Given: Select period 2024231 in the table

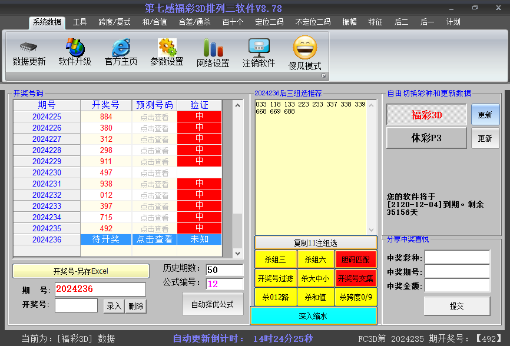Looking at the screenshot, I should coord(47,184).
